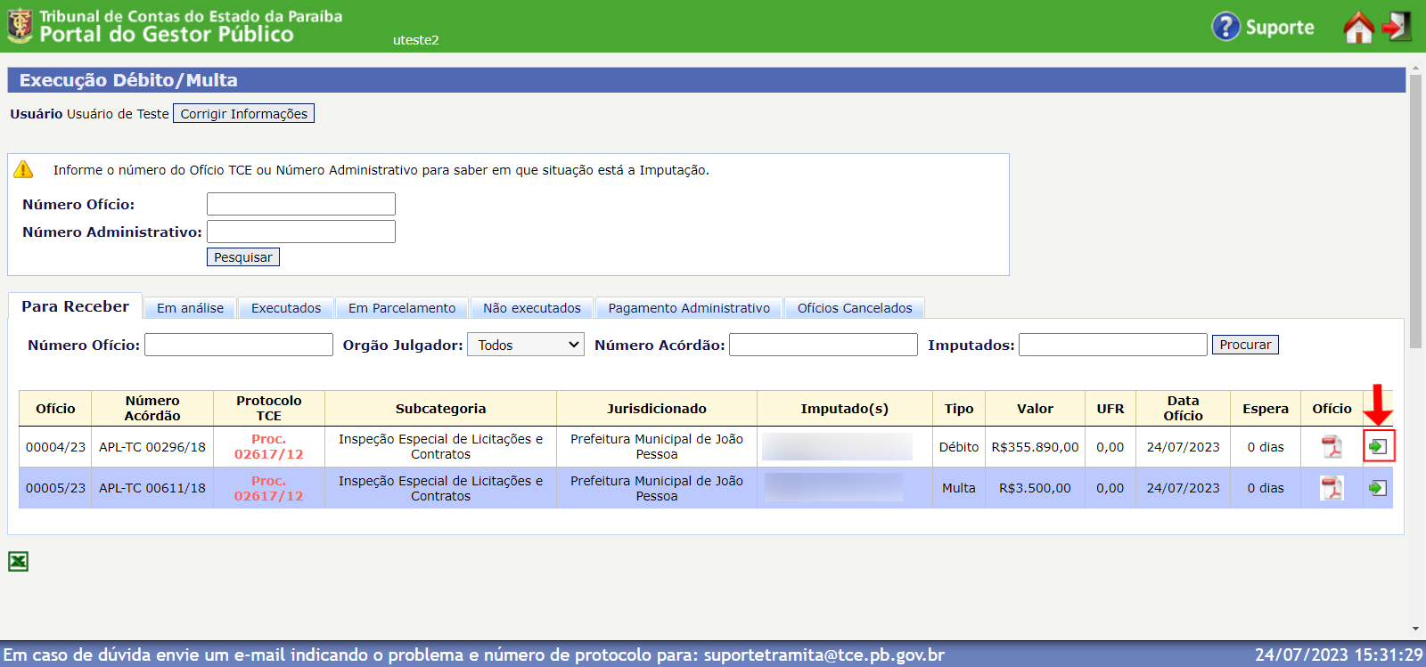The width and height of the screenshot is (1426, 667).
Task: Click the Subcategoria column header
Action: click(x=440, y=409)
